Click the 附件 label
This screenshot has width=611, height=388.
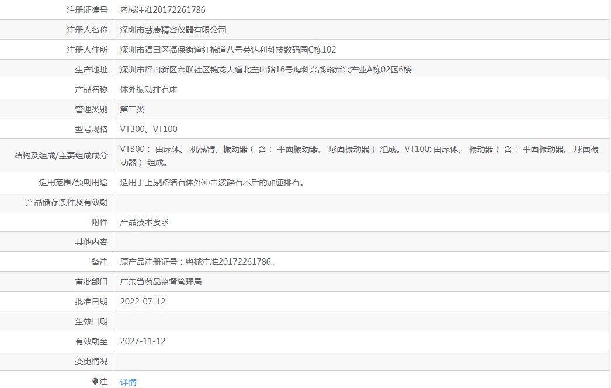(x=99, y=222)
